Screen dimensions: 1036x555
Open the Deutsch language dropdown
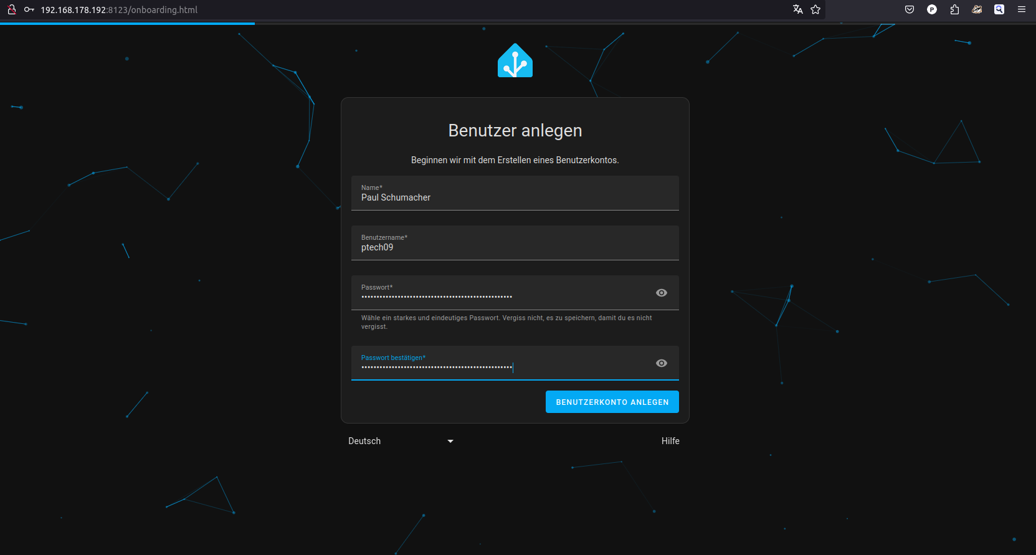point(401,441)
